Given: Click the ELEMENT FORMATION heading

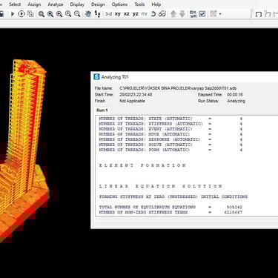Looking at the screenshot, I should click(x=142, y=165).
